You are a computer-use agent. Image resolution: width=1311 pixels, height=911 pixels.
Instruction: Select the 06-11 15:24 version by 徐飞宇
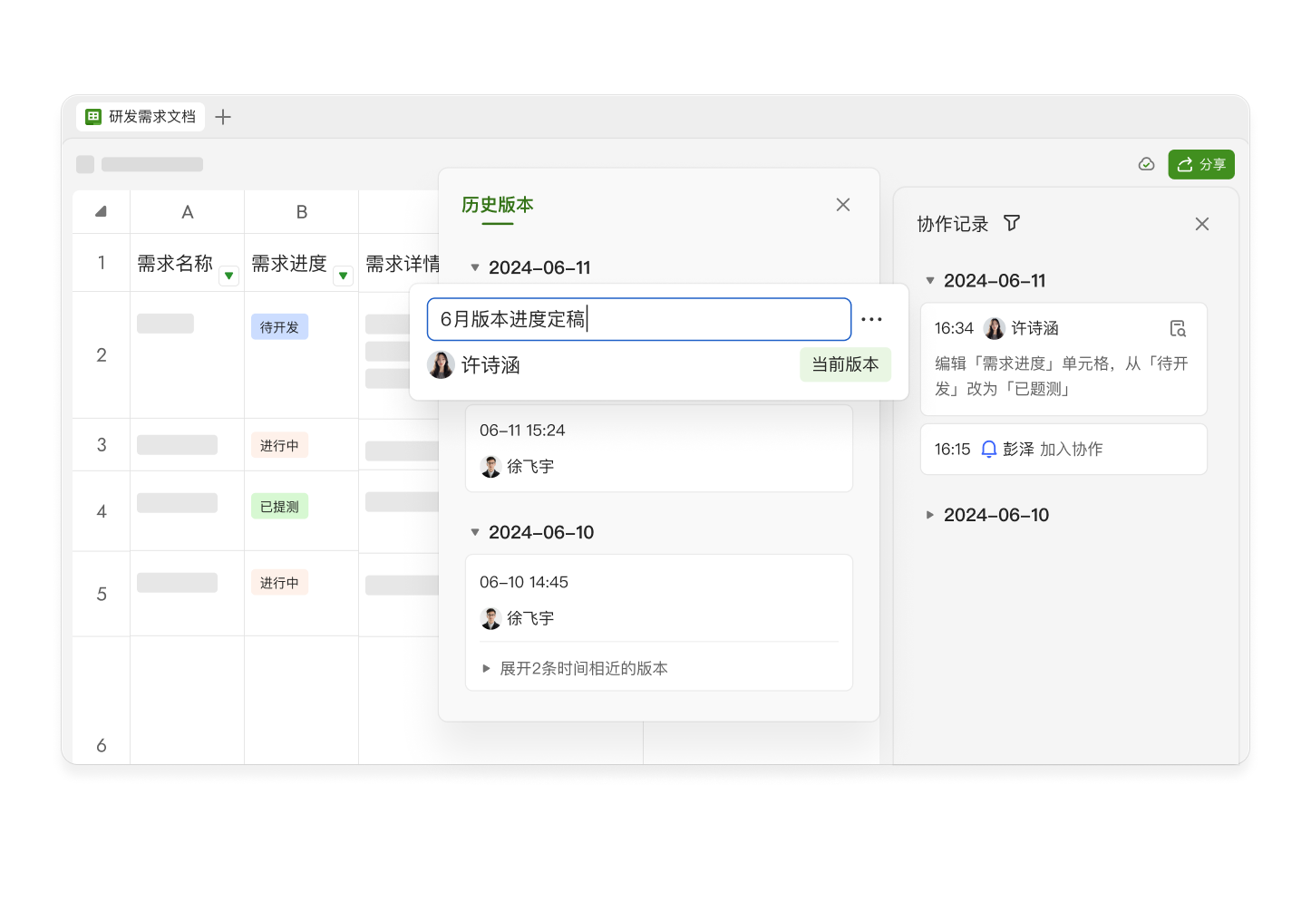[658, 448]
